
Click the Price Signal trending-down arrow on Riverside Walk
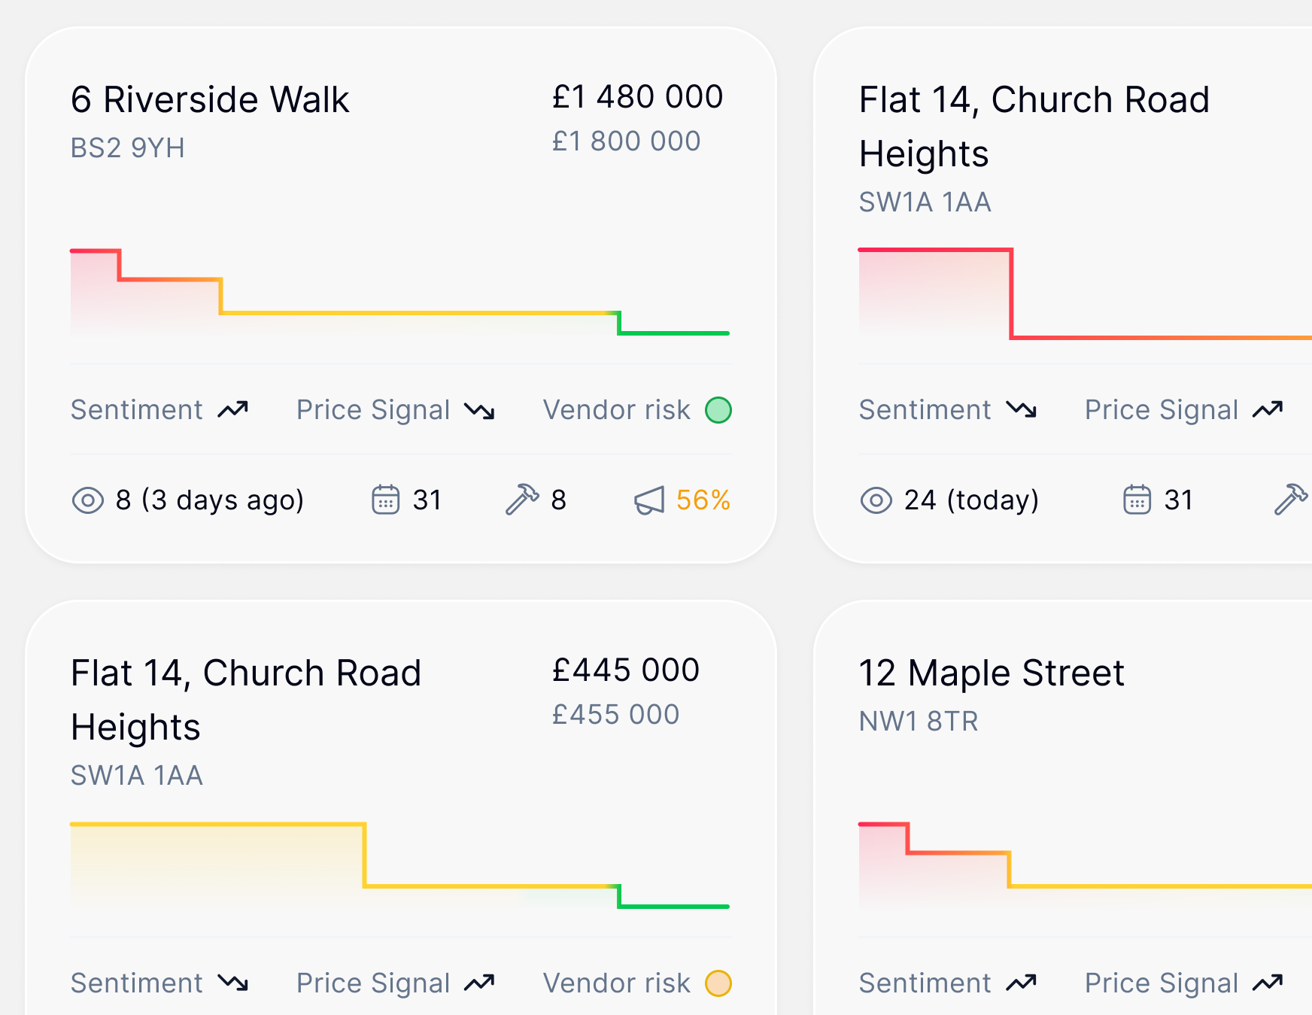480,410
